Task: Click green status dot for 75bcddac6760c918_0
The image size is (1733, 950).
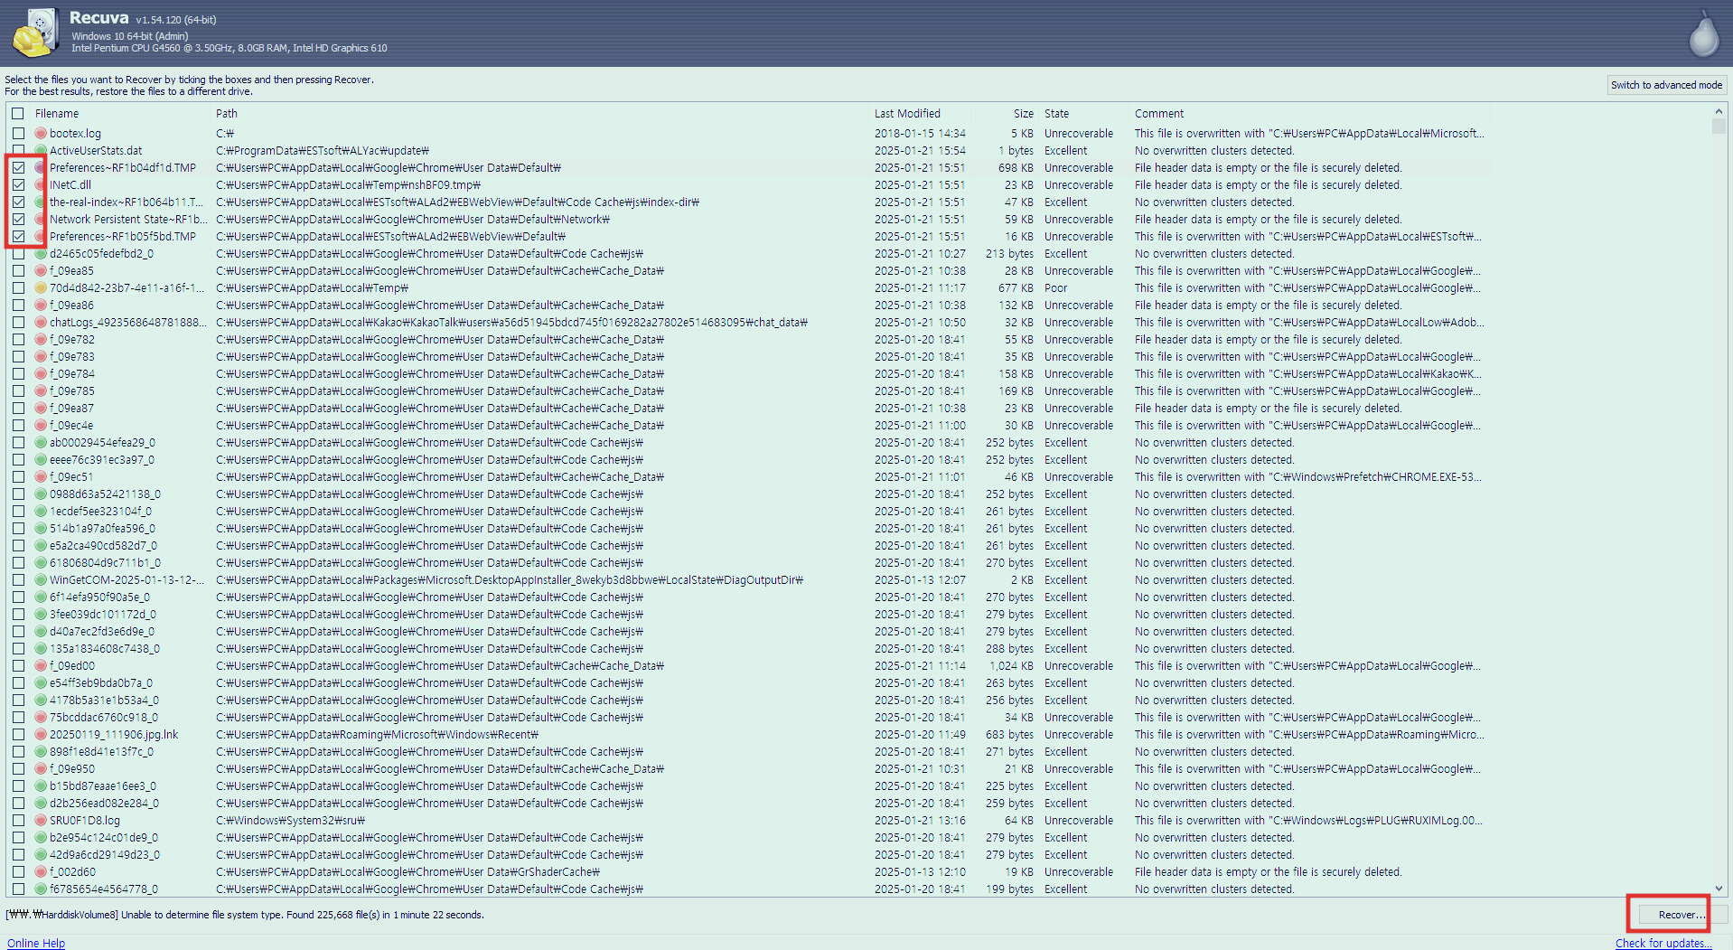Action: click(x=41, y=718)
